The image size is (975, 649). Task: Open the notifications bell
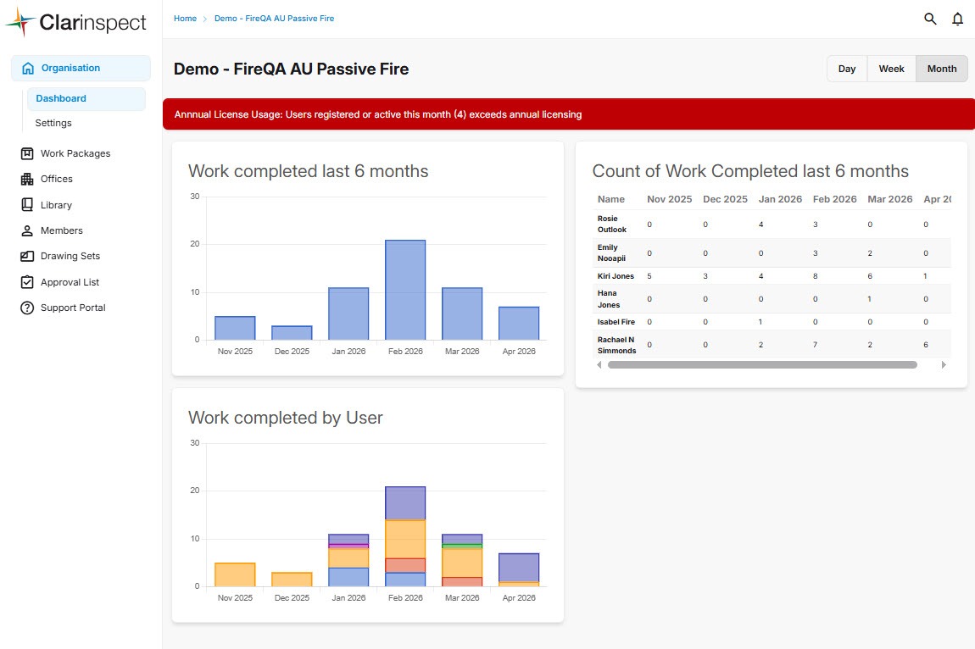tap(957, 19)
